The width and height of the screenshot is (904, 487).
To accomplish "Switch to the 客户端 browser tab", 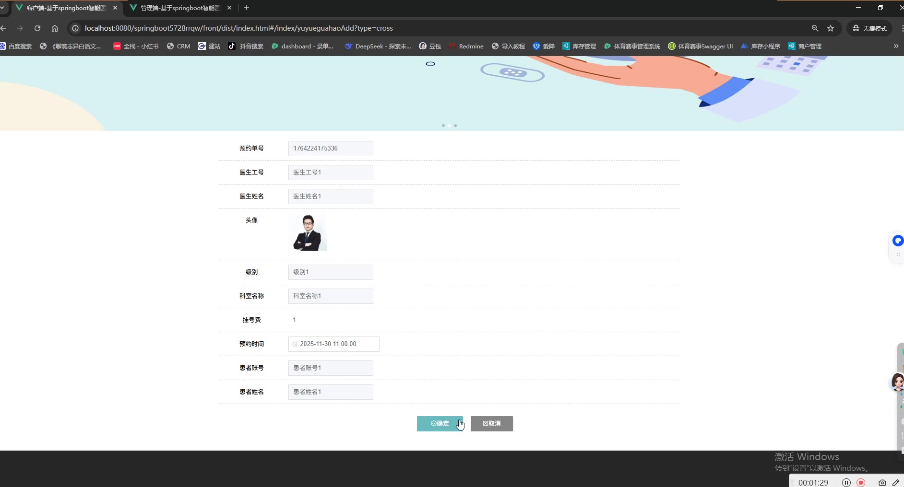I will (x=66, y=8).
